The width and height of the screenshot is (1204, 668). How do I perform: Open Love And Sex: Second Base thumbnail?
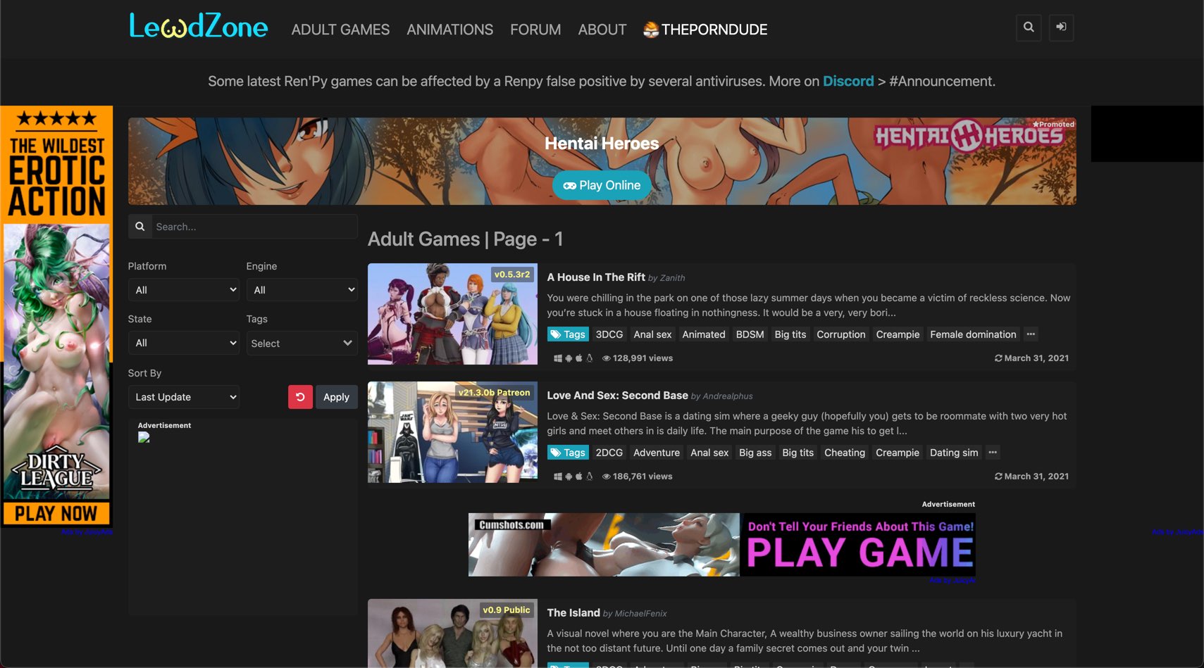[x=452, y=432]
